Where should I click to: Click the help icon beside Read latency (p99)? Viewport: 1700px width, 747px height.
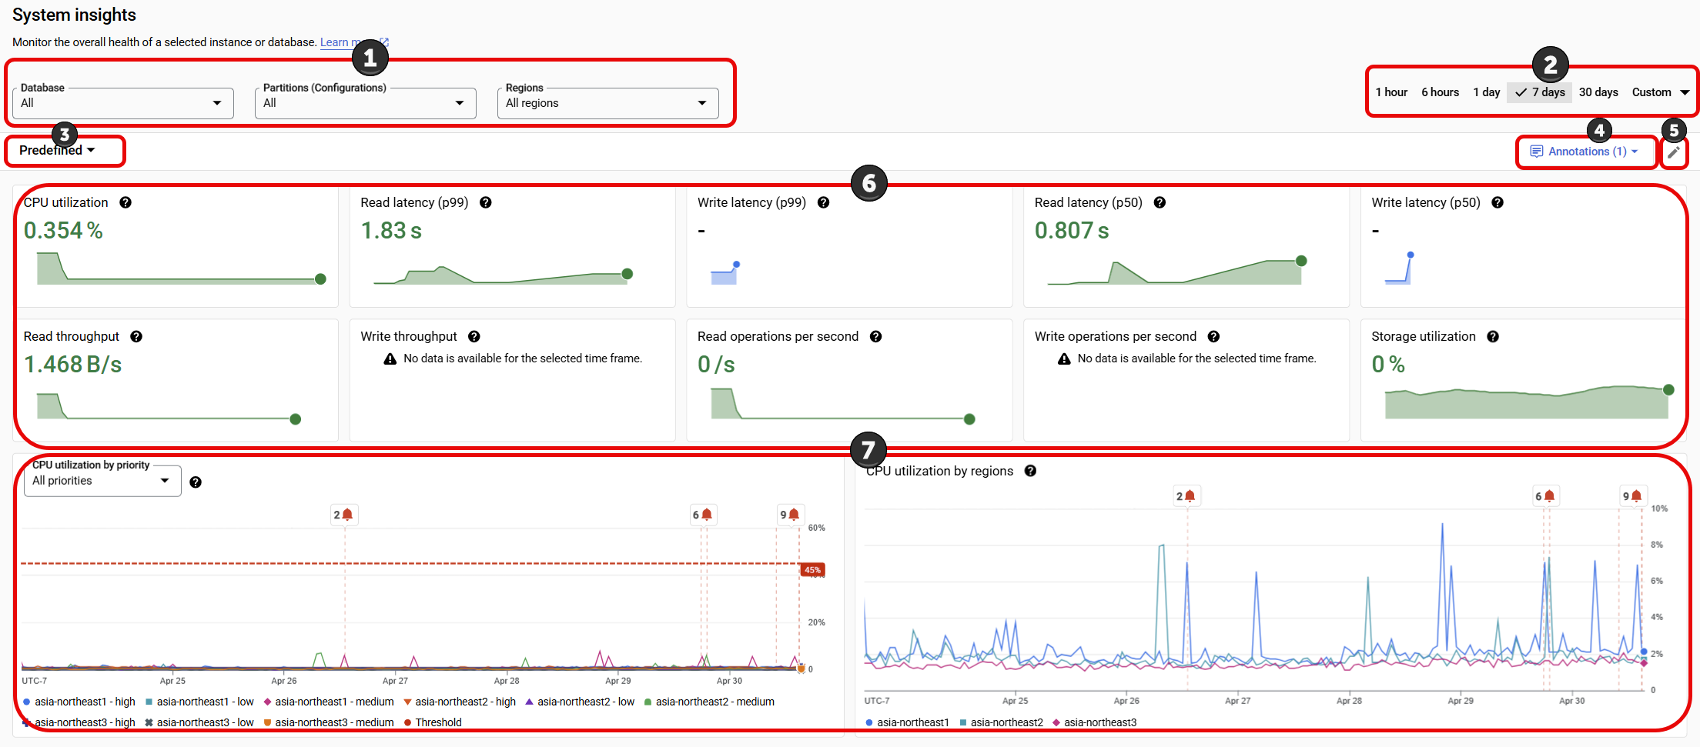click(x=486, y=202)
